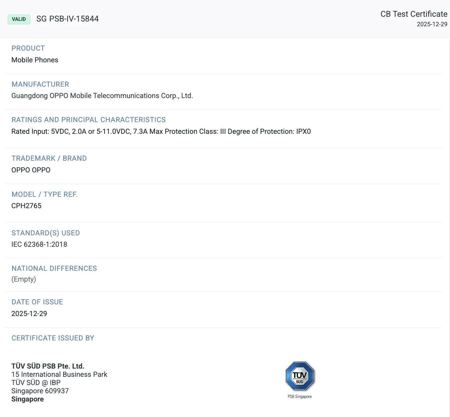Click the PRODUCT section label

[x=28, y=48]
